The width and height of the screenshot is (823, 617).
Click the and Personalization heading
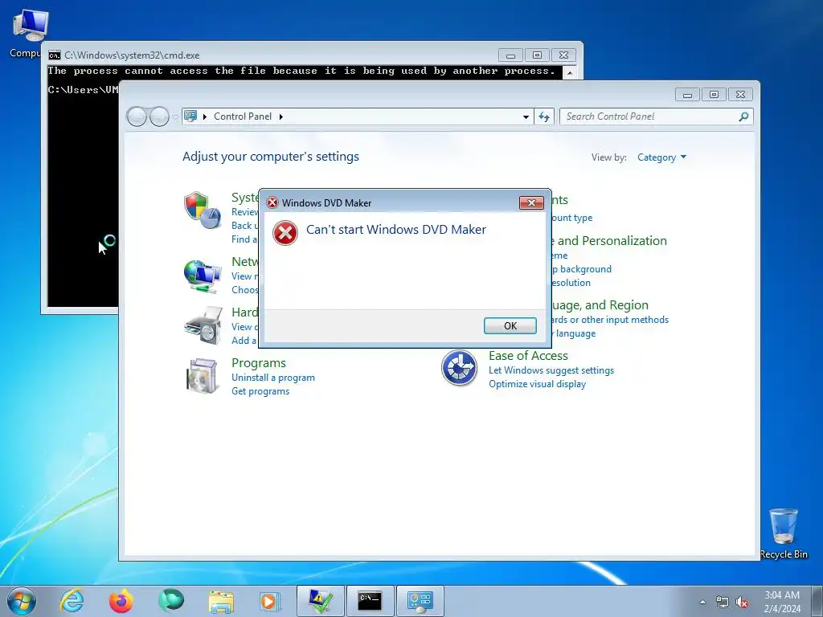pyautogui.click(x=612, y=241)
